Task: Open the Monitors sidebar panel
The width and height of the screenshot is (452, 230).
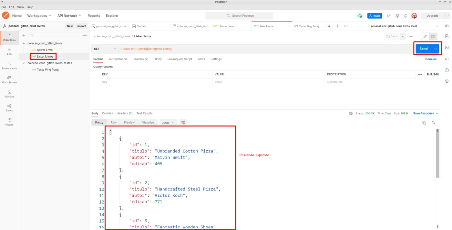Action: [9, 94]
